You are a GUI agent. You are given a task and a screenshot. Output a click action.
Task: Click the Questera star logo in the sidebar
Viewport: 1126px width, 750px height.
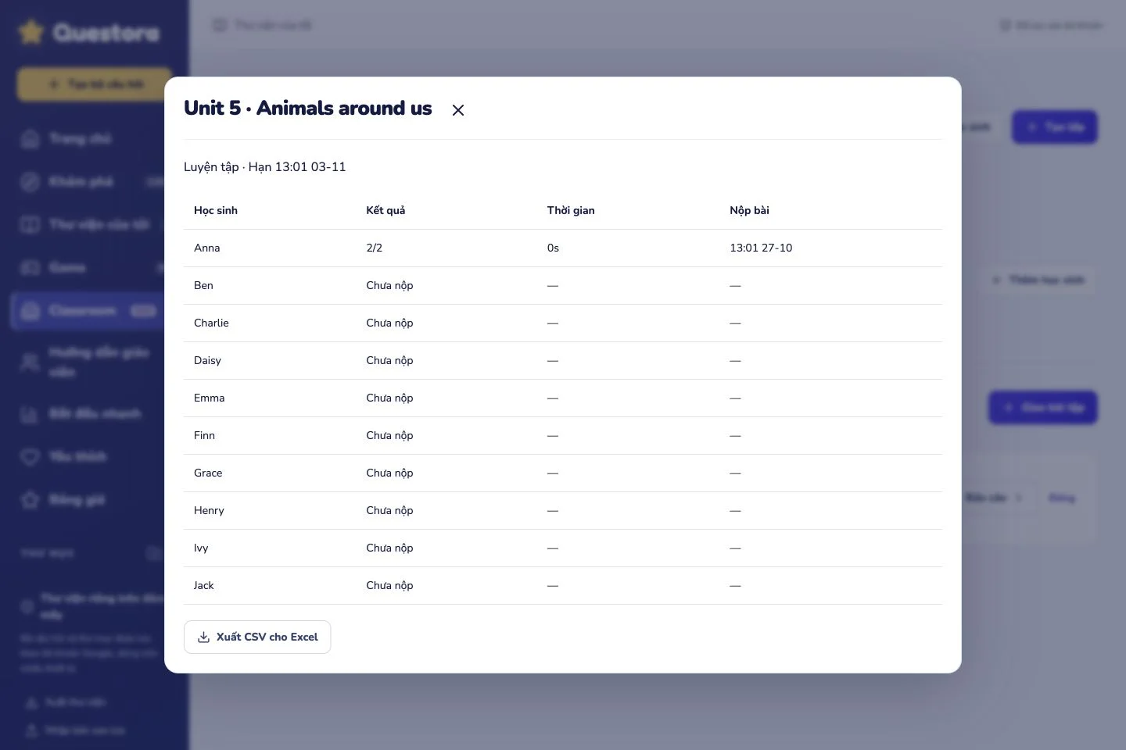[x=31, y=32]
